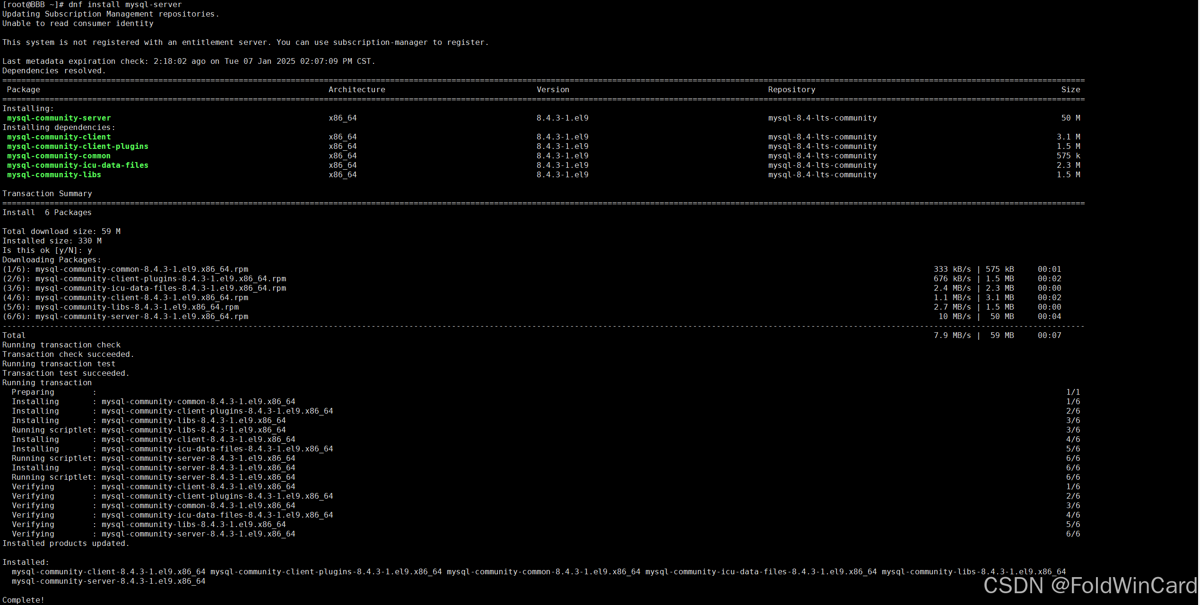Click the Version column header
This screenshot has height=605, width=1200.
(552, 90)
